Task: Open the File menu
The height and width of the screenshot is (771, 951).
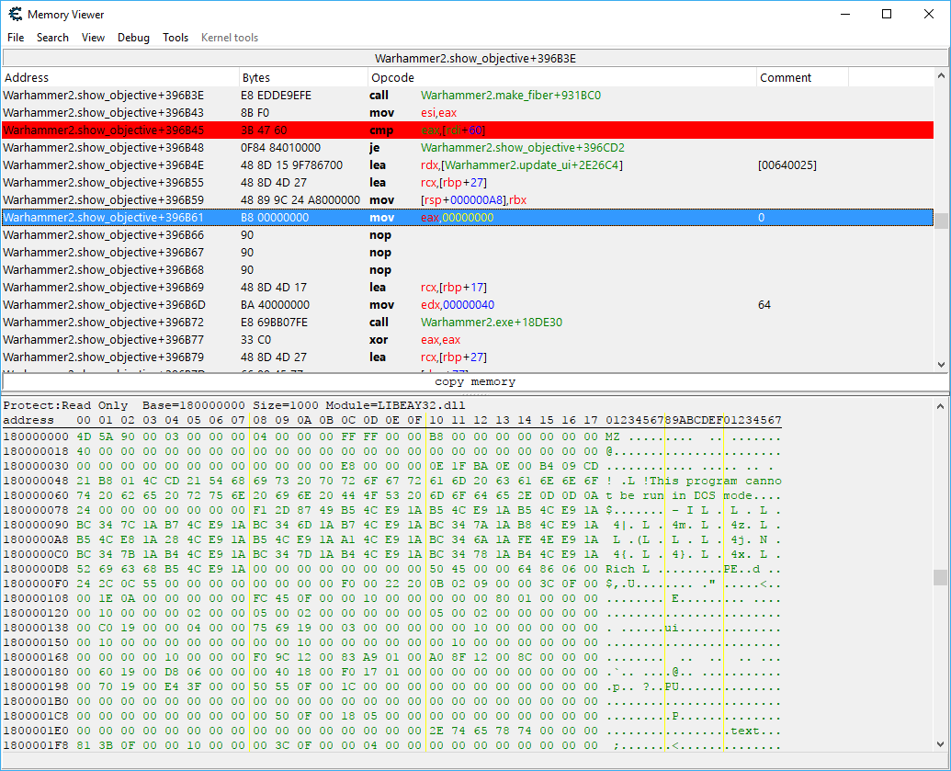Action: 16,38
